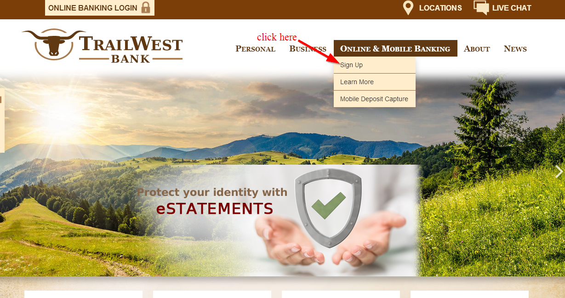Click the shield checkmark graphic in banner

point(328,207)
